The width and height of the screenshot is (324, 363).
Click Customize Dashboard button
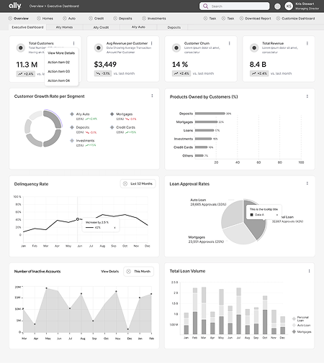(x=295, y=19)
